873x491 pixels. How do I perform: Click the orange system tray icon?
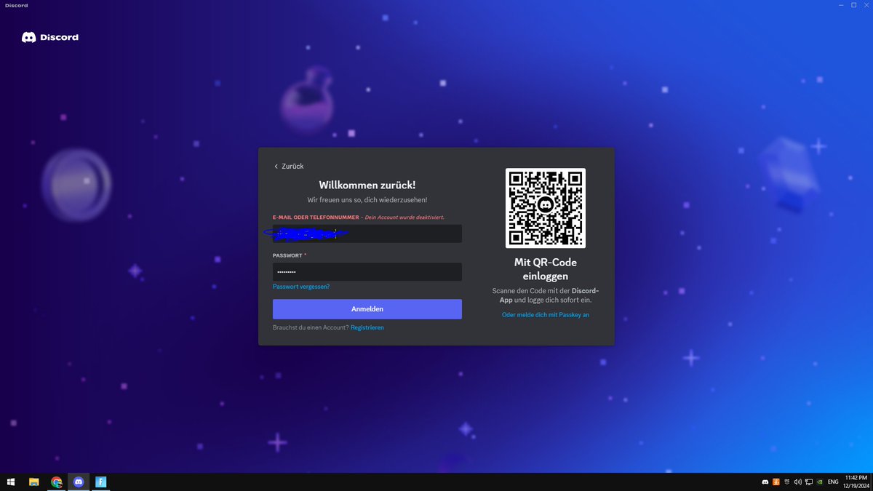click(x=776, y=482)
